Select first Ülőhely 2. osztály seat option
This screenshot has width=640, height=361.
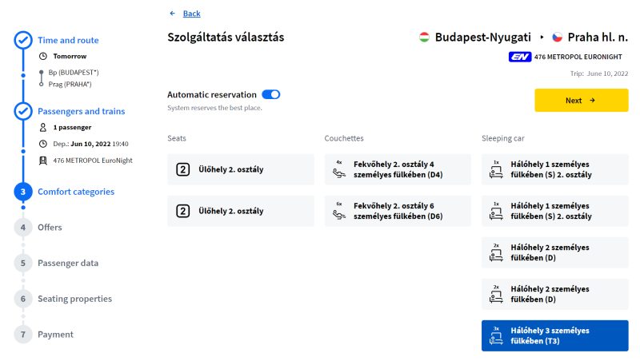(x=241, y=169)
